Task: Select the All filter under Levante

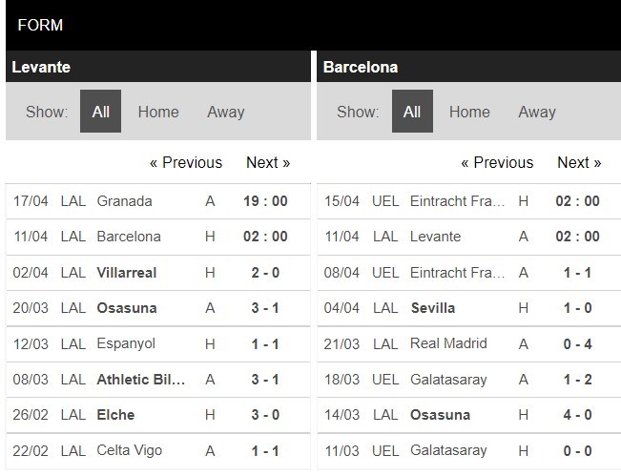Action: tap(100, 112)
